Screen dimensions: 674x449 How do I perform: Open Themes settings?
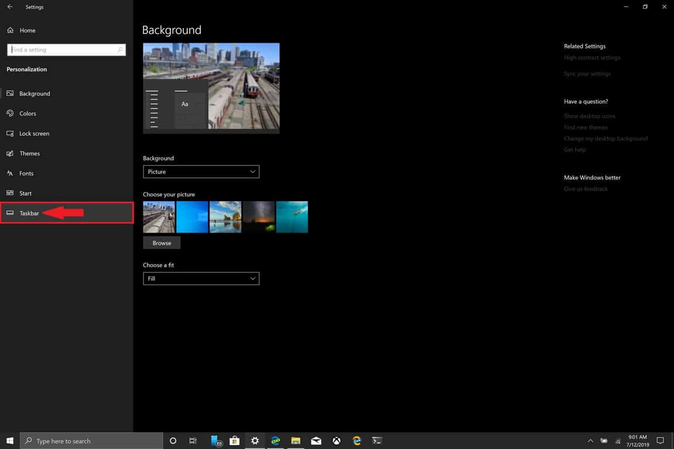coord(67,153)
